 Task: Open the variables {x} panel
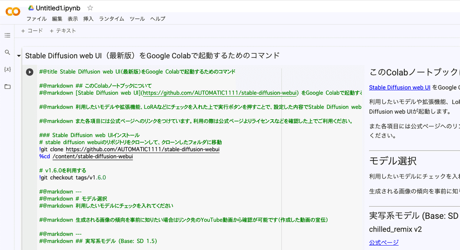7,69
